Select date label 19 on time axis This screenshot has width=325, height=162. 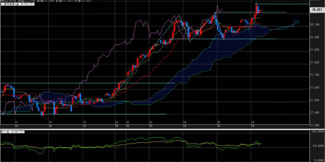pos(84,122)
